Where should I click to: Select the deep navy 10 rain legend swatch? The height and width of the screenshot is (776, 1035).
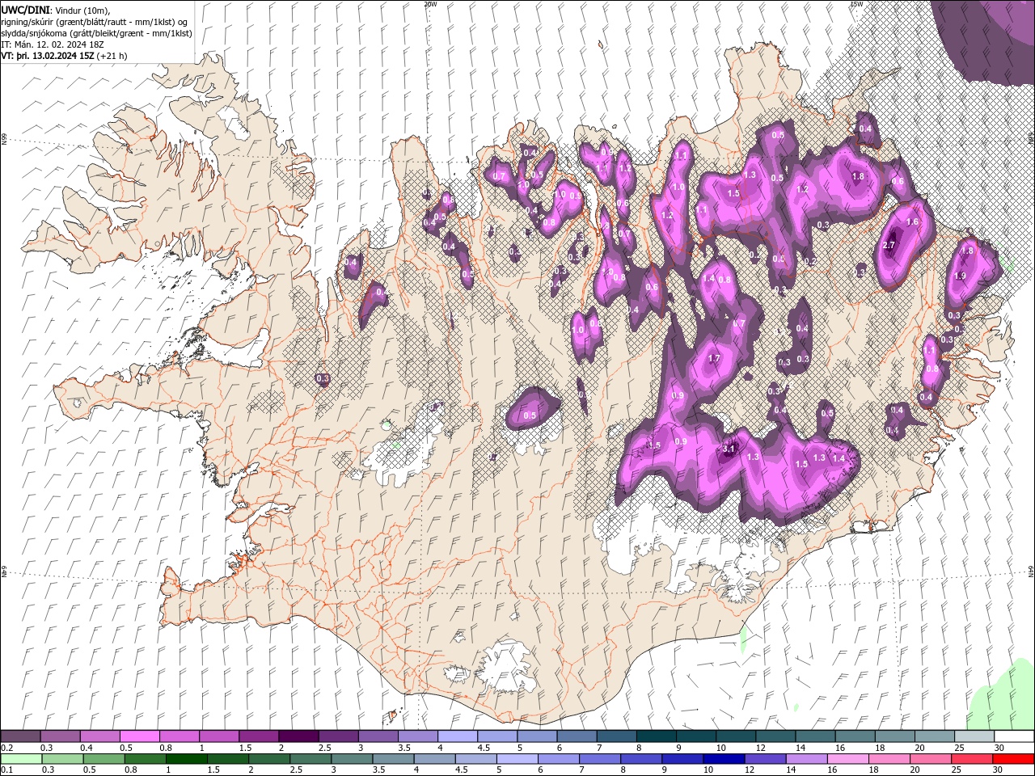pyautogui.click(x=723, y=759)
